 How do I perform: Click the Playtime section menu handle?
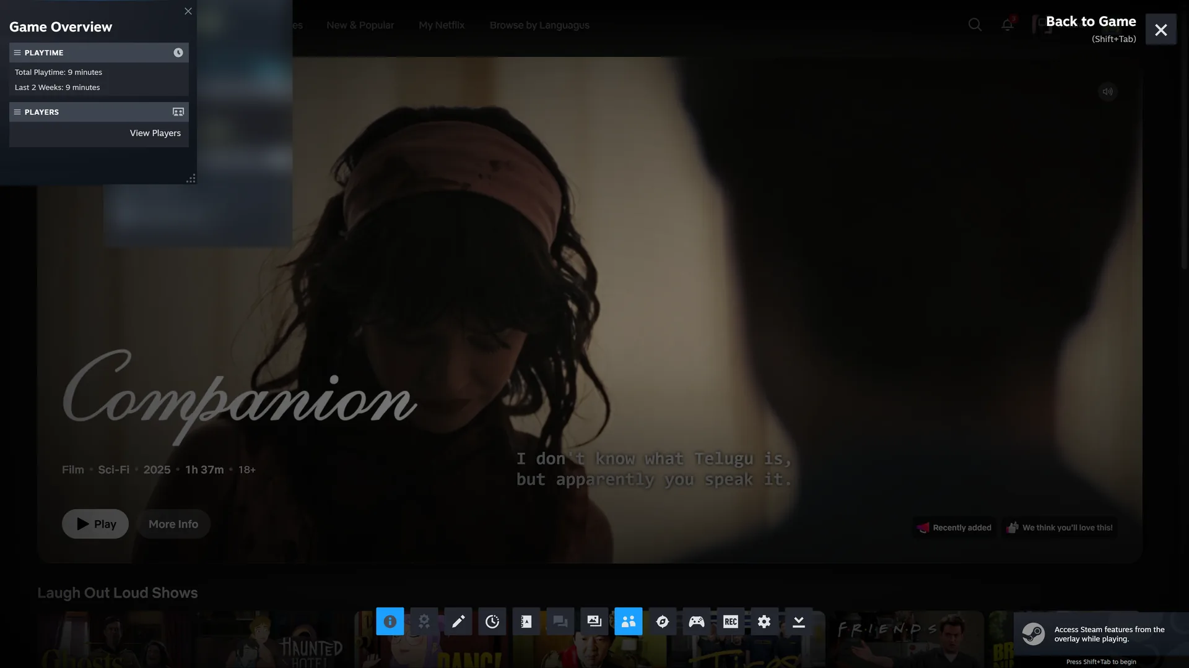click(17, 53)
